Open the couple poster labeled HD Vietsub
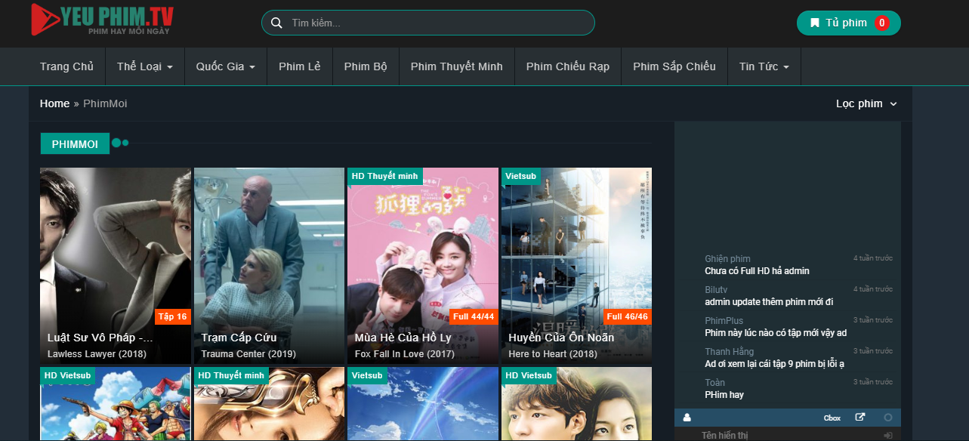This screenshot has height=441, width=969. click(x=576, y=404)
